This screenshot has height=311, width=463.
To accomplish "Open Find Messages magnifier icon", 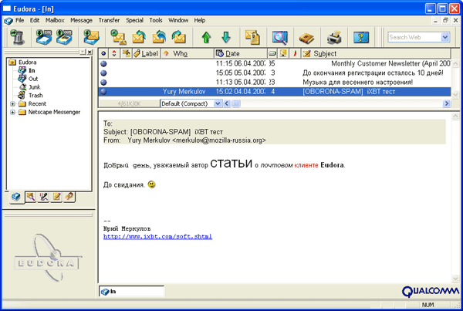I will point(279,37).
